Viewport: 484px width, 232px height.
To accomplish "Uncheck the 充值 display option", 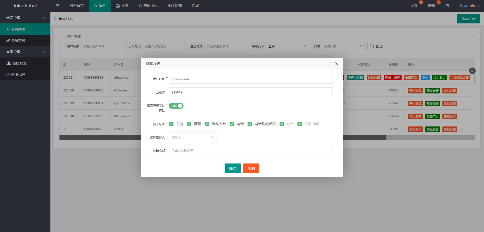I will click(x=171, y=124).
